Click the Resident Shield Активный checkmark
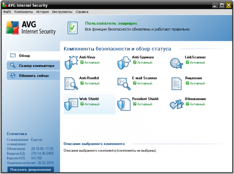This screenshot has width=234, height=174. point(135,104)
